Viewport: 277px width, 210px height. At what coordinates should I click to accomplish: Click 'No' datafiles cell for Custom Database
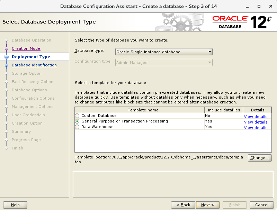pos(224,116)
